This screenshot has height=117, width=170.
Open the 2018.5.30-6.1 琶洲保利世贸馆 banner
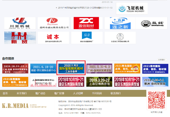click(155, 82)
